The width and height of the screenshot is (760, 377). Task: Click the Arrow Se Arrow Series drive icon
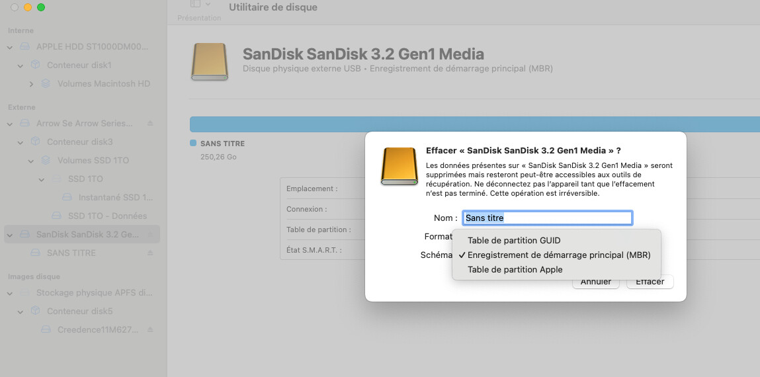pos(24,123)
